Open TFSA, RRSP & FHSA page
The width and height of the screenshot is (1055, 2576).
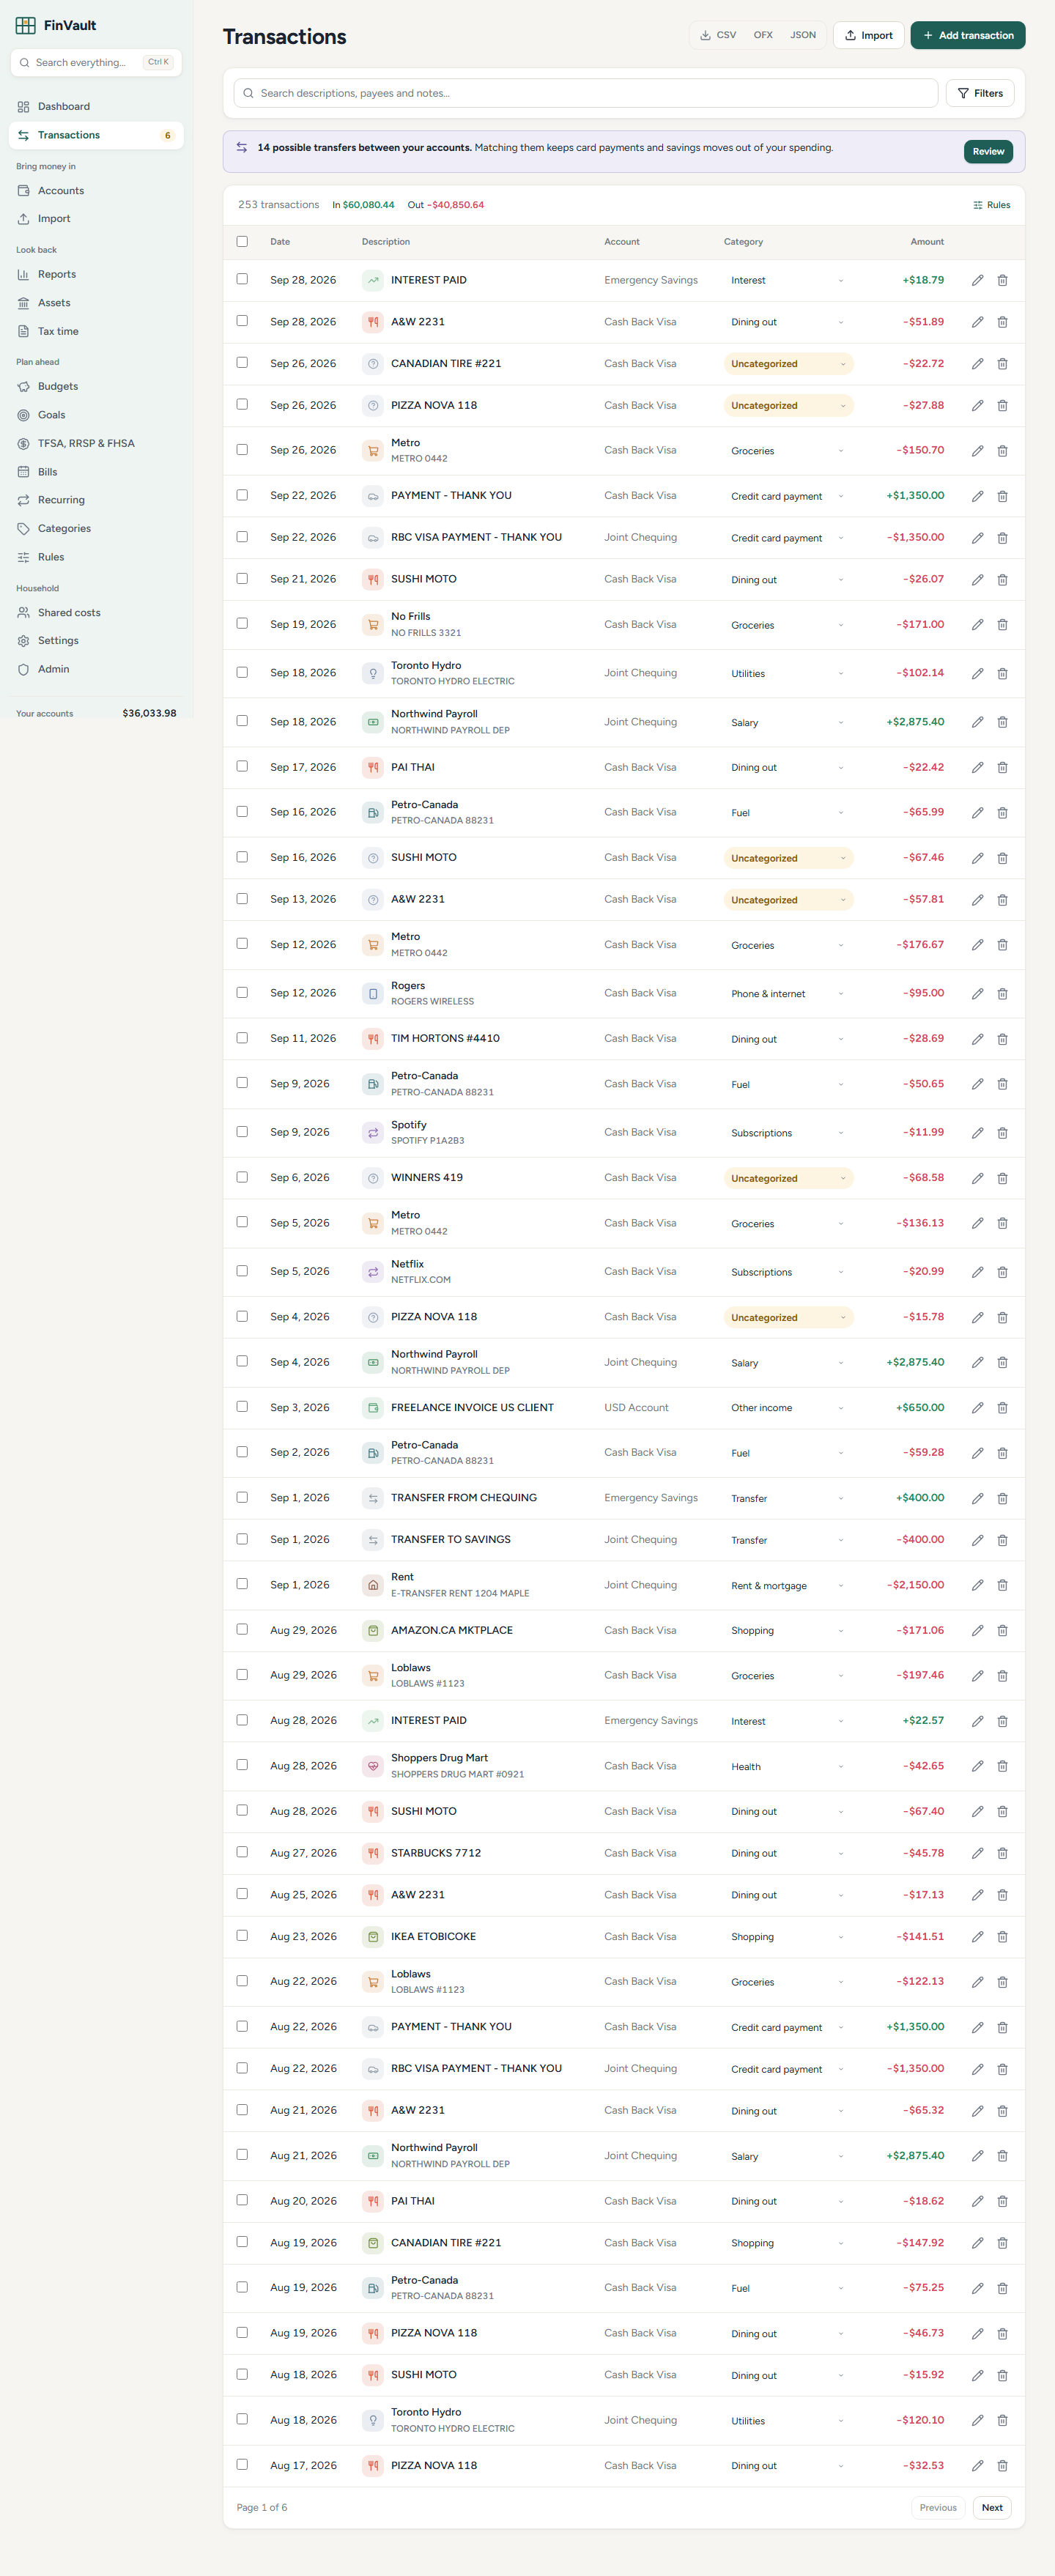[96, 443]
